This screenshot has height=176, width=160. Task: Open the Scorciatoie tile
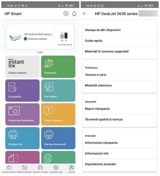coord(22,90)
